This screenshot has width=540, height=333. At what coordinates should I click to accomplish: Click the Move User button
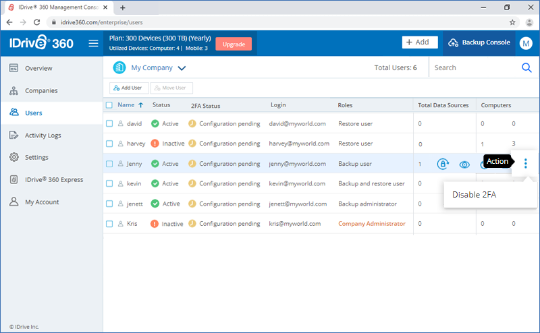click(171, 88)
